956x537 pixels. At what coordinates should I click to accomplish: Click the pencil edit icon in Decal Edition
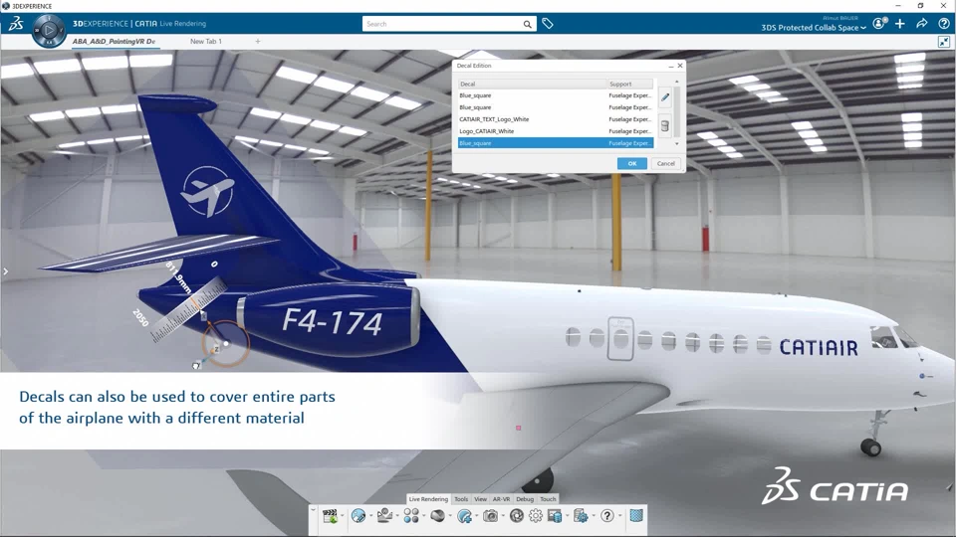pyautogui.click(x=665, y=96)
